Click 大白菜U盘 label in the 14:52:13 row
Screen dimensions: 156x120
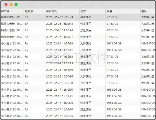(x=148, y=63)
